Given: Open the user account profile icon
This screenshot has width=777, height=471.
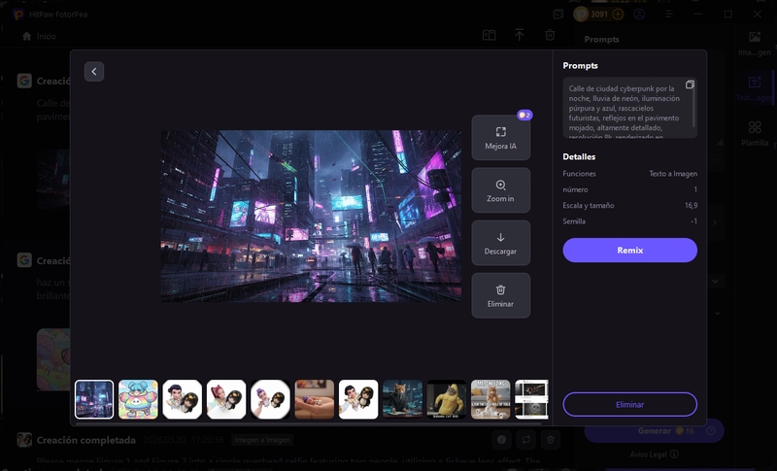Looking at the screenshot, I should pyautogui.click(x=639, y=15).
